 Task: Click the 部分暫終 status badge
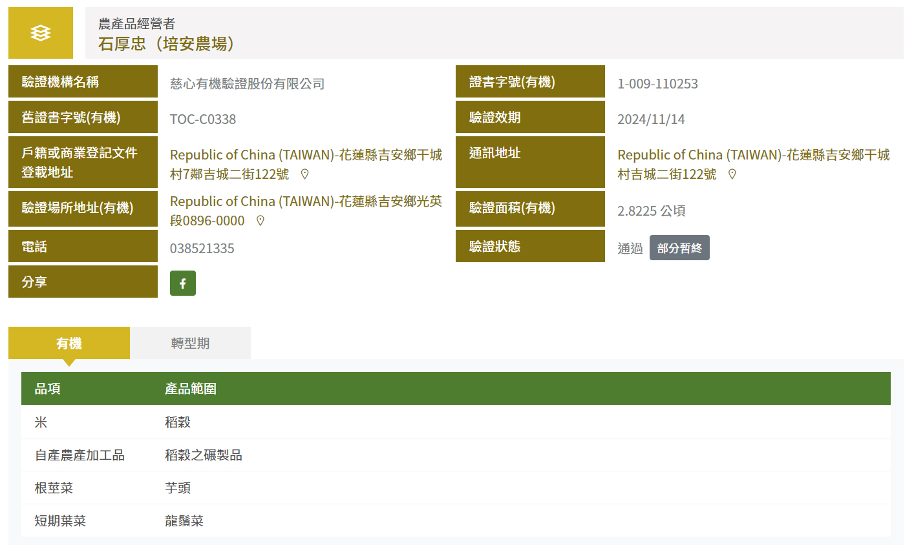(679, 248)
